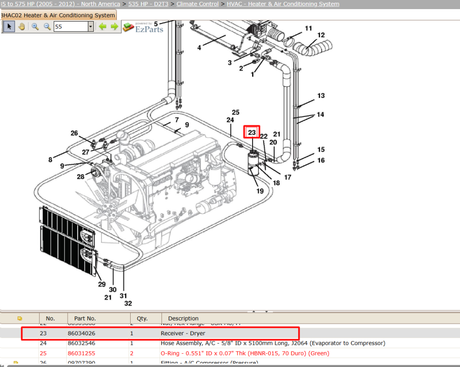Click the note icon in table header
The width and height of the screenshot is (460, 367).
coord(20,318)
